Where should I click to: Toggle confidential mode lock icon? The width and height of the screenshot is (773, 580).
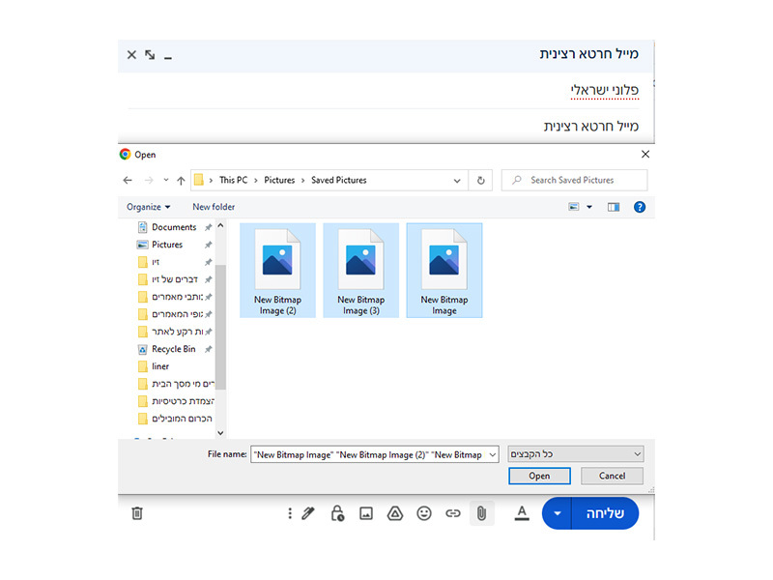coord(337,513)
